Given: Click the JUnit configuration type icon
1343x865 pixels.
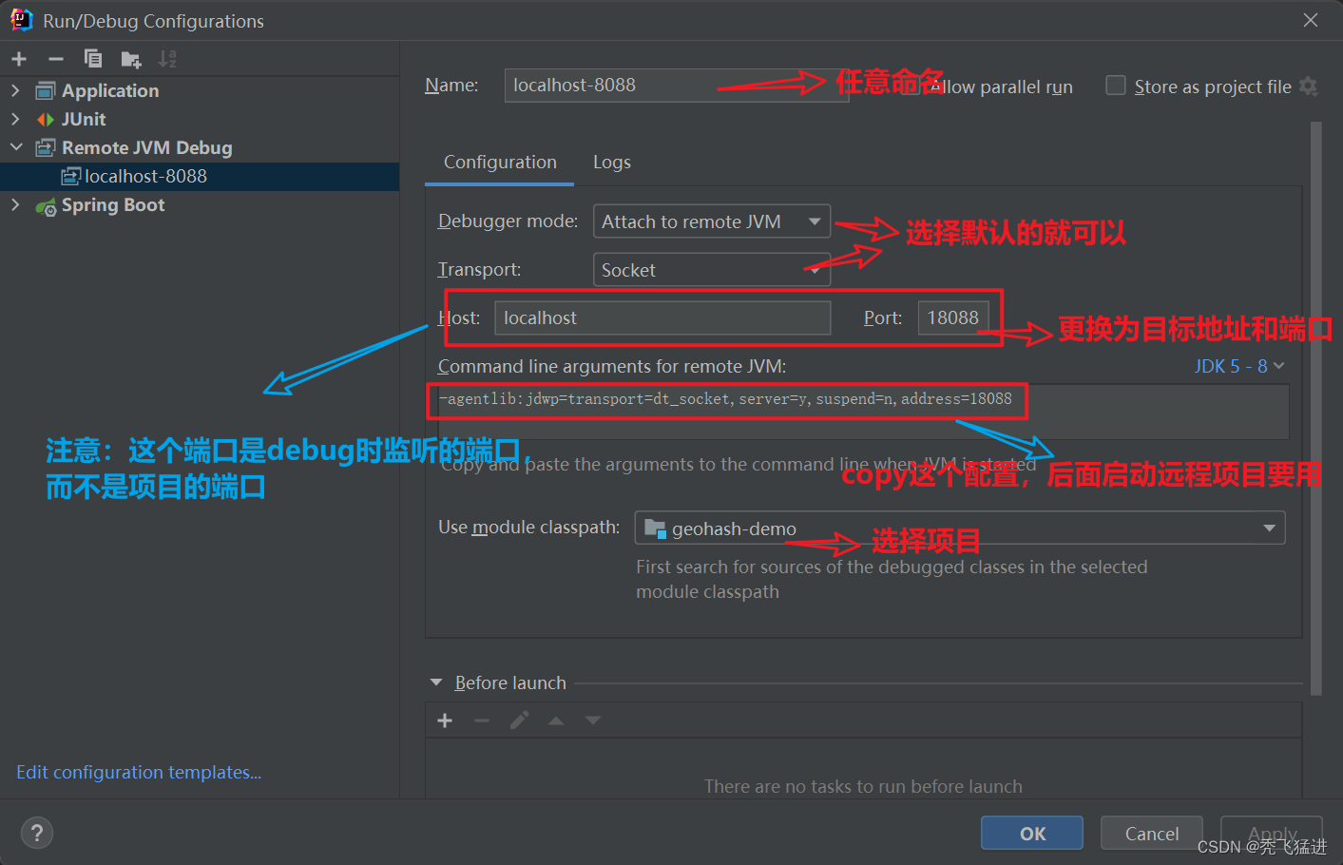Looking at the screenshot, I should coord(45,120).
